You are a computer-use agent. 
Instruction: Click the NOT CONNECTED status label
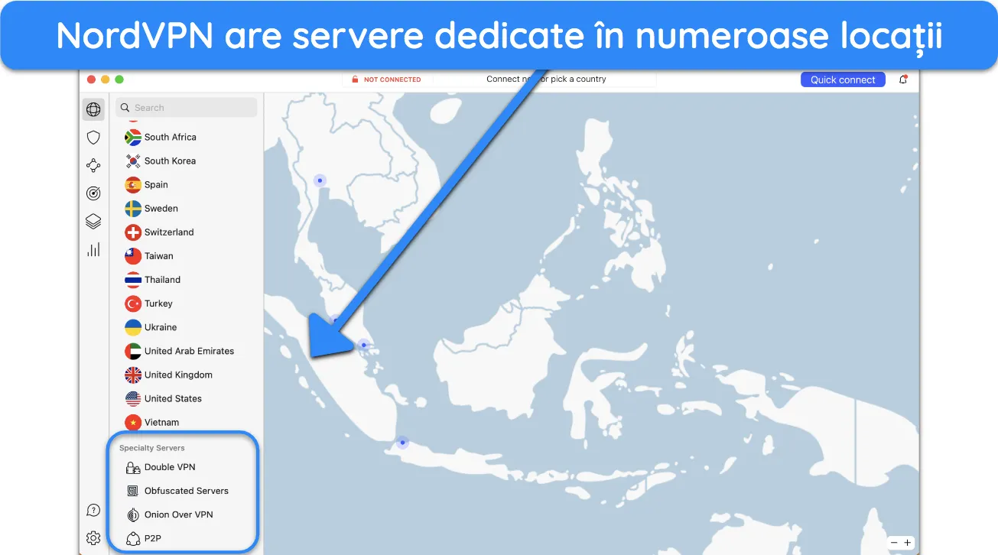(392, 80)
